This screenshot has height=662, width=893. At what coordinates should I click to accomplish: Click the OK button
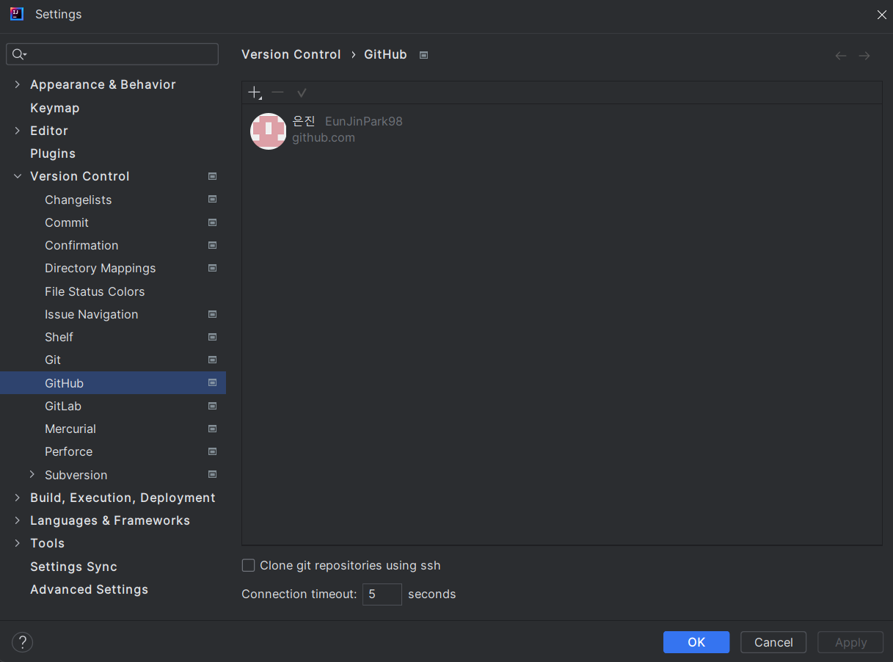[x=696, y=642]
